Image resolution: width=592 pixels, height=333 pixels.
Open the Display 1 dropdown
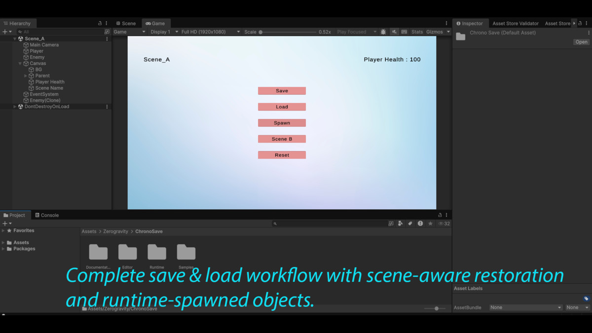pos(163,31)
